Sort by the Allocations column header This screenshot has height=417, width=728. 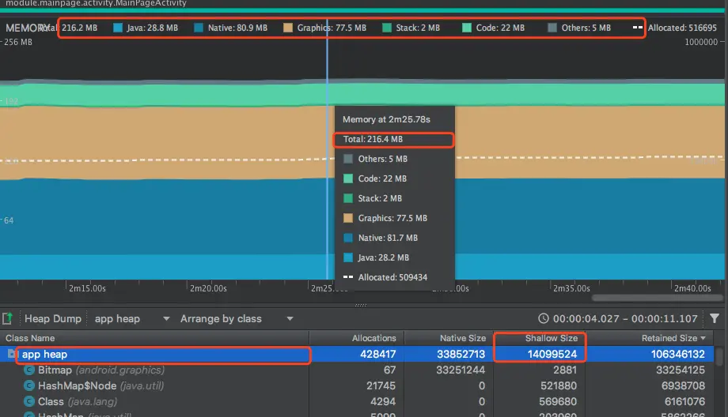pos(373,338)
